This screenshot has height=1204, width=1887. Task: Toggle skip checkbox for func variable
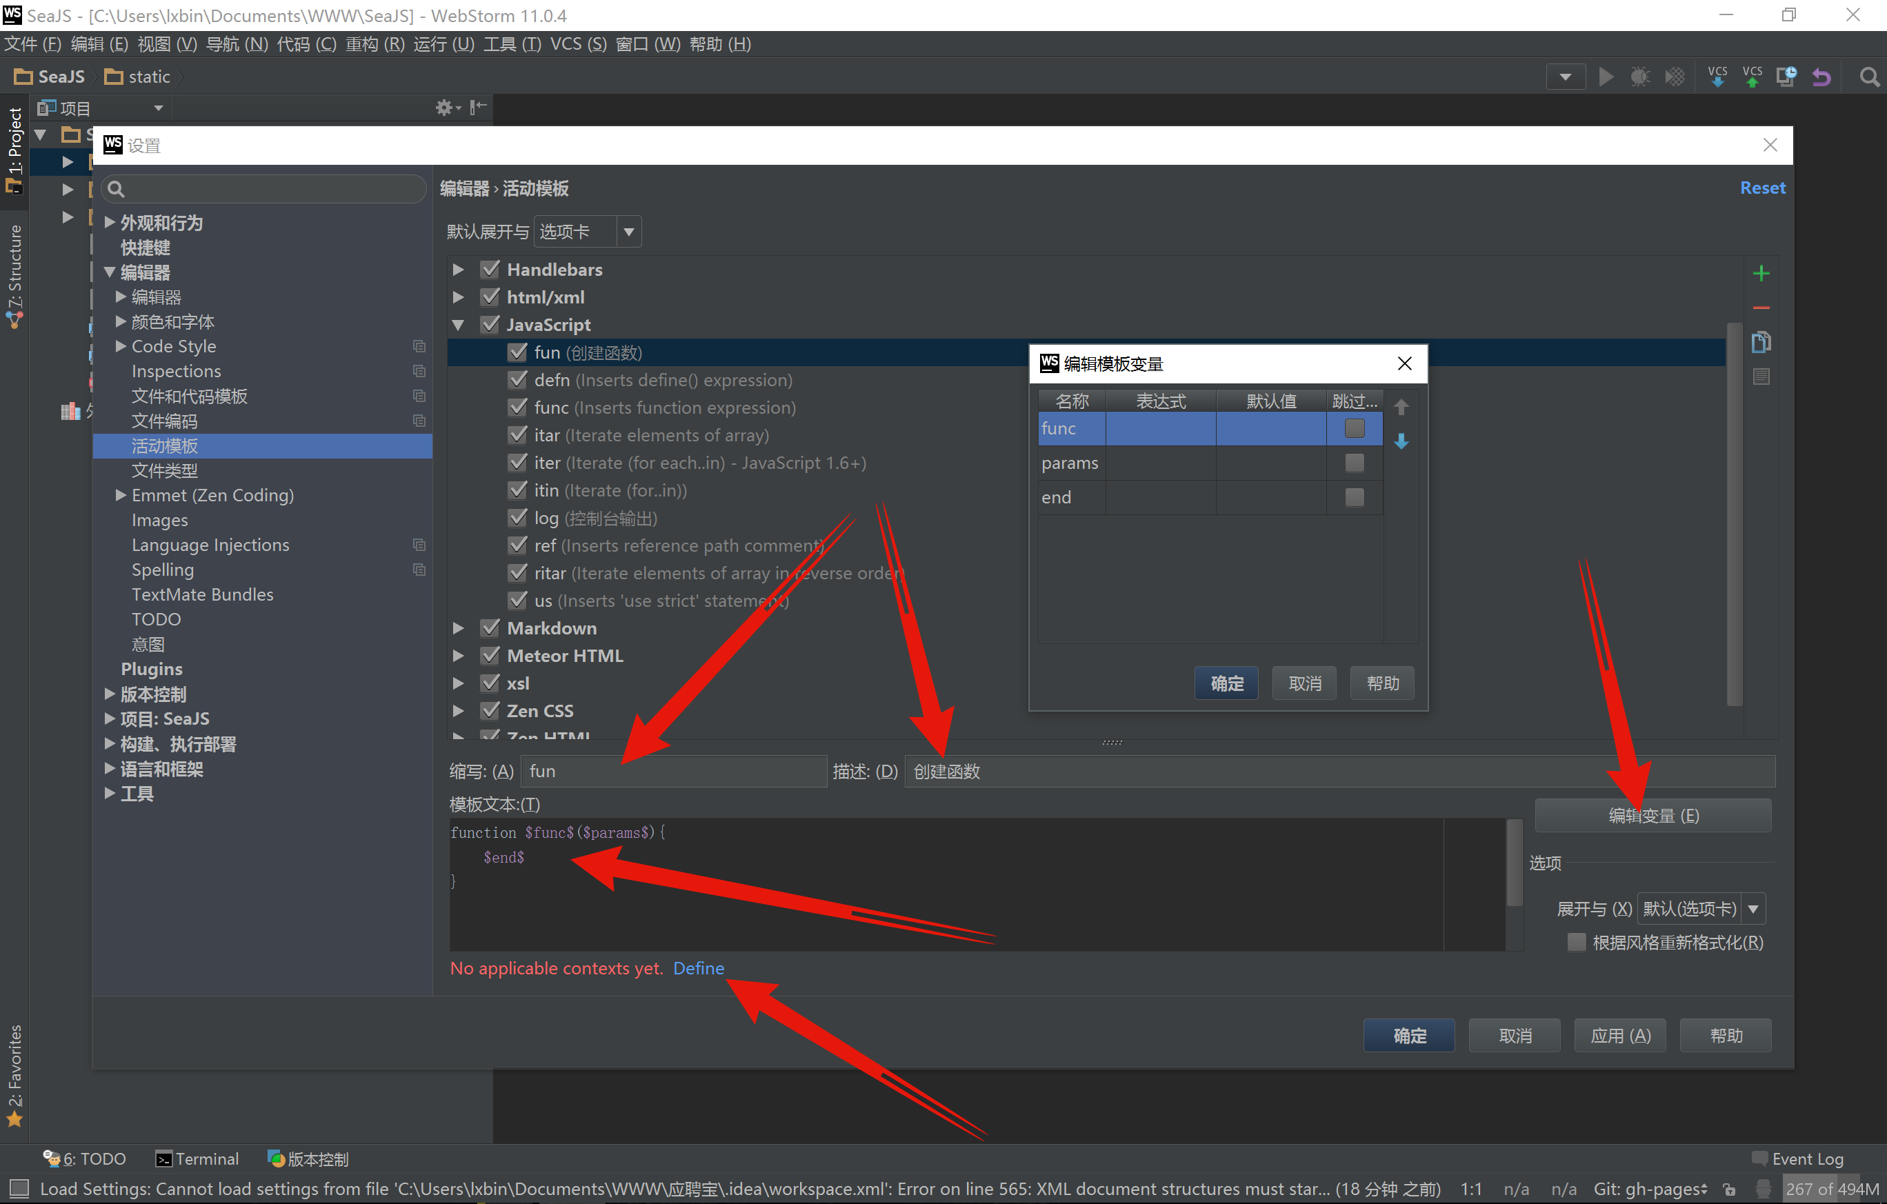point(1354,428)
